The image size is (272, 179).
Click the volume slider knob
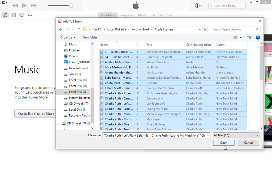71,5
